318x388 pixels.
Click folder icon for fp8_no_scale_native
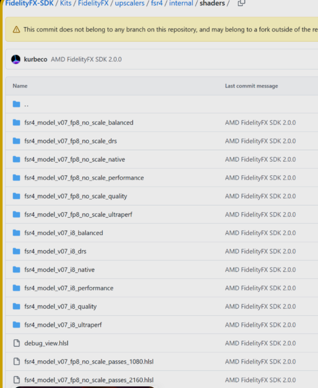pos(16,159)
